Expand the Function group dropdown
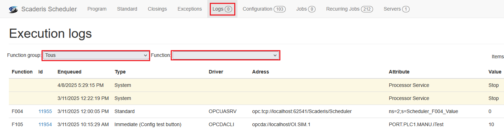504x130 pixels. [x=96, y=55]
